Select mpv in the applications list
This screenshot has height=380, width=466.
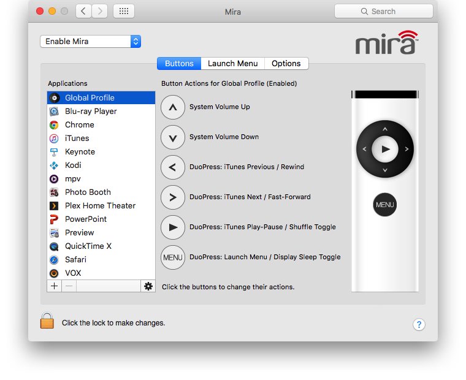tap(101, 179)
